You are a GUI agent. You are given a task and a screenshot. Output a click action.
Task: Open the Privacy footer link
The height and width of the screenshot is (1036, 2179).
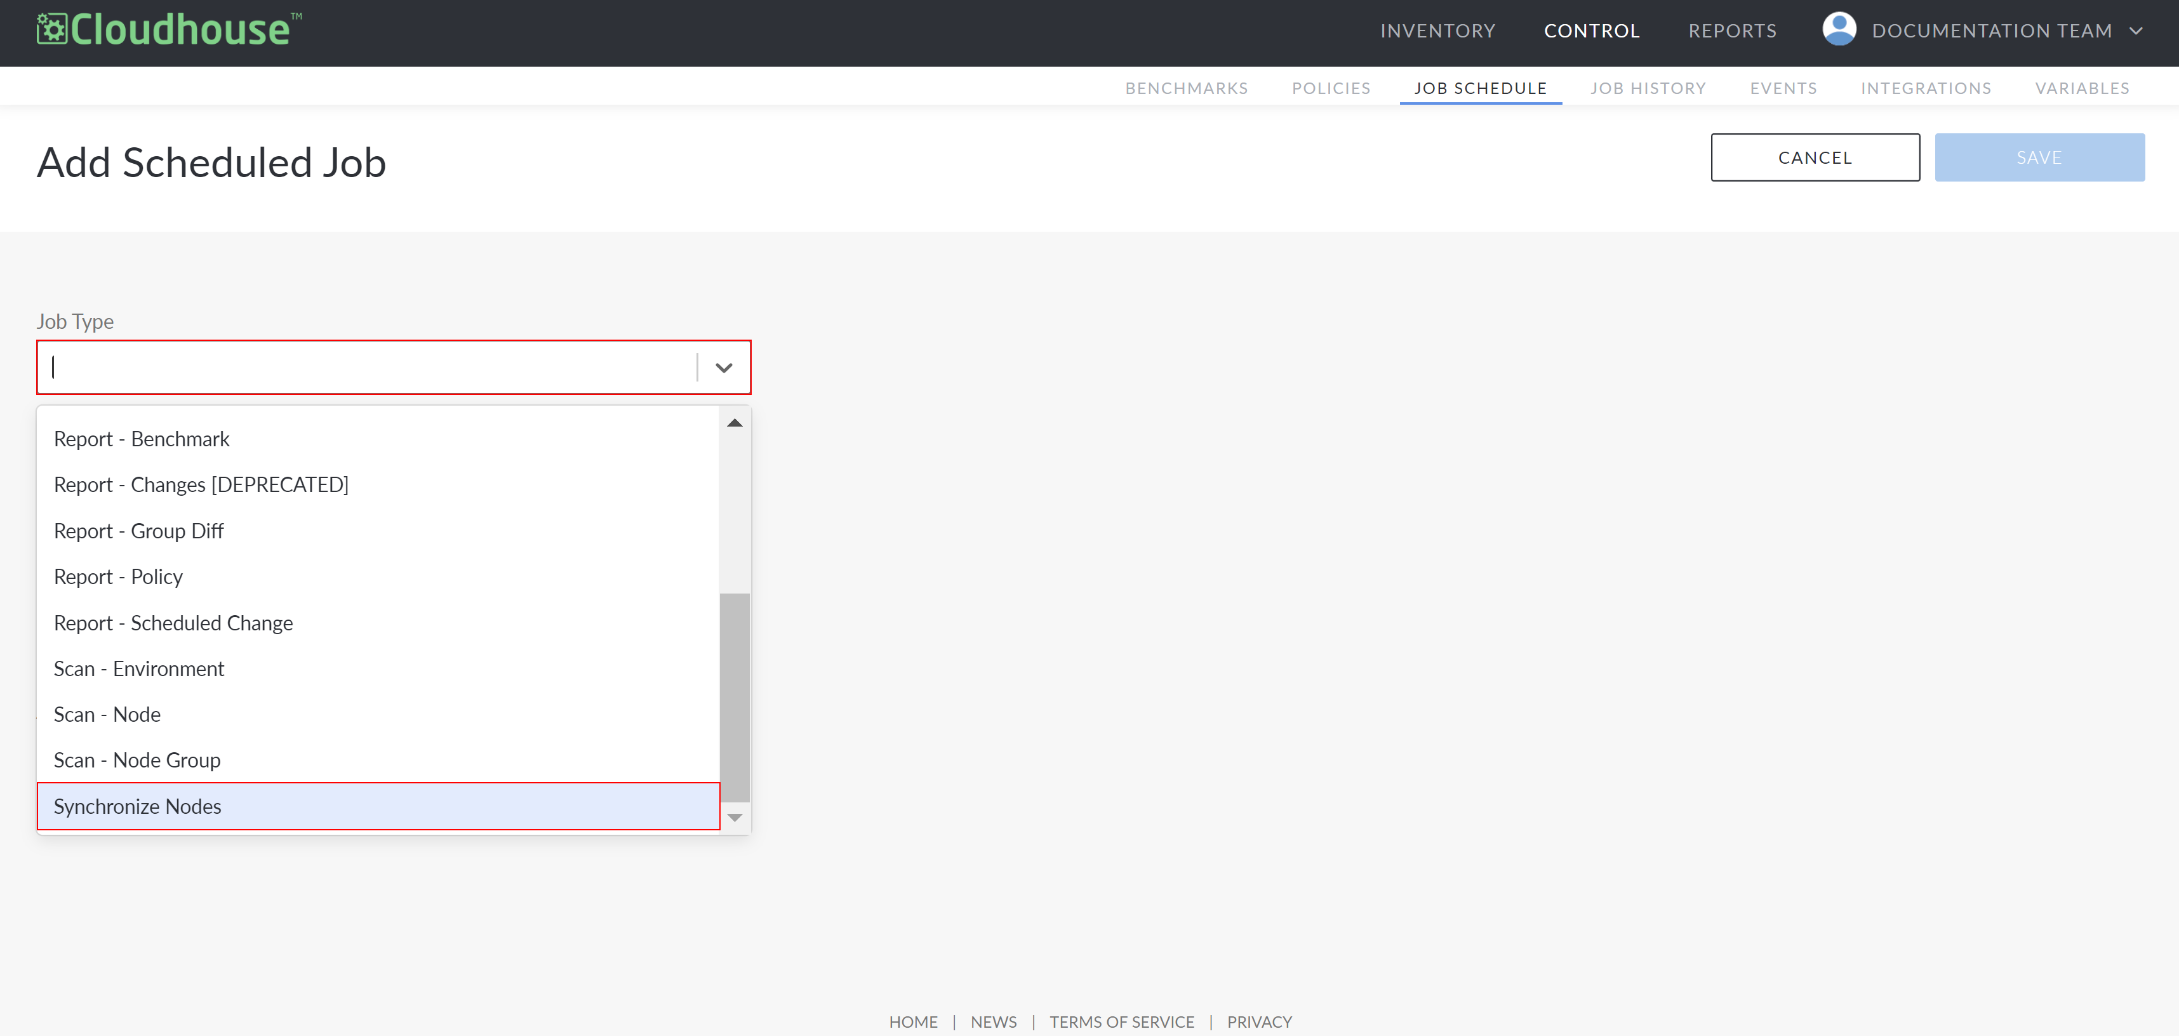[1260, 1021]
